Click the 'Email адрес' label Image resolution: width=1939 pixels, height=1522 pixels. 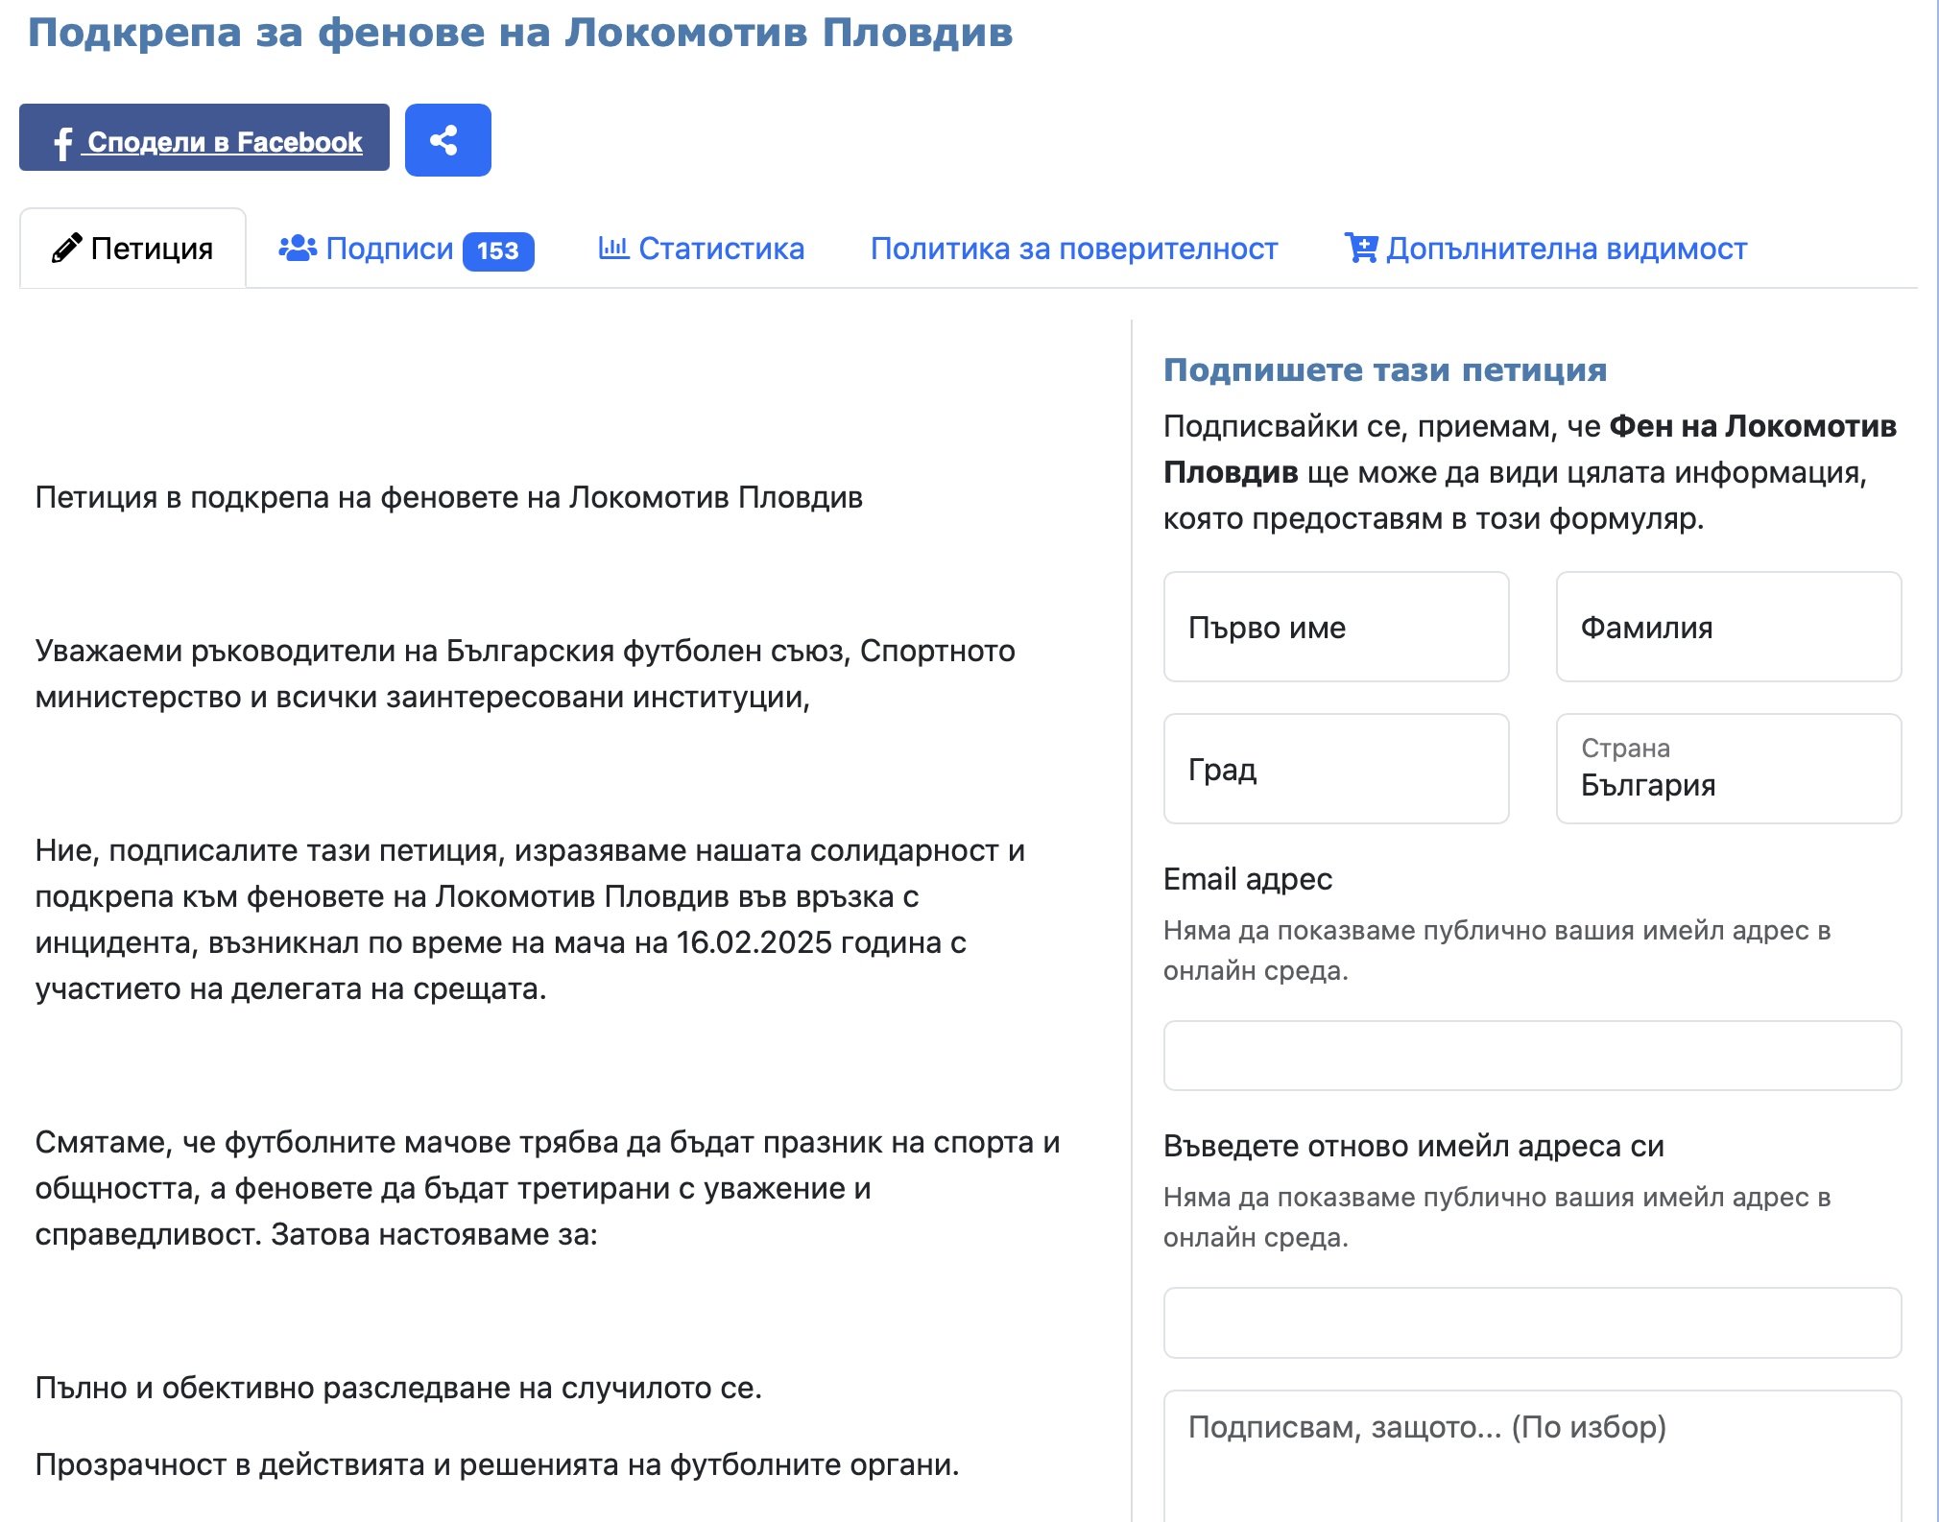coord(1248,879)
